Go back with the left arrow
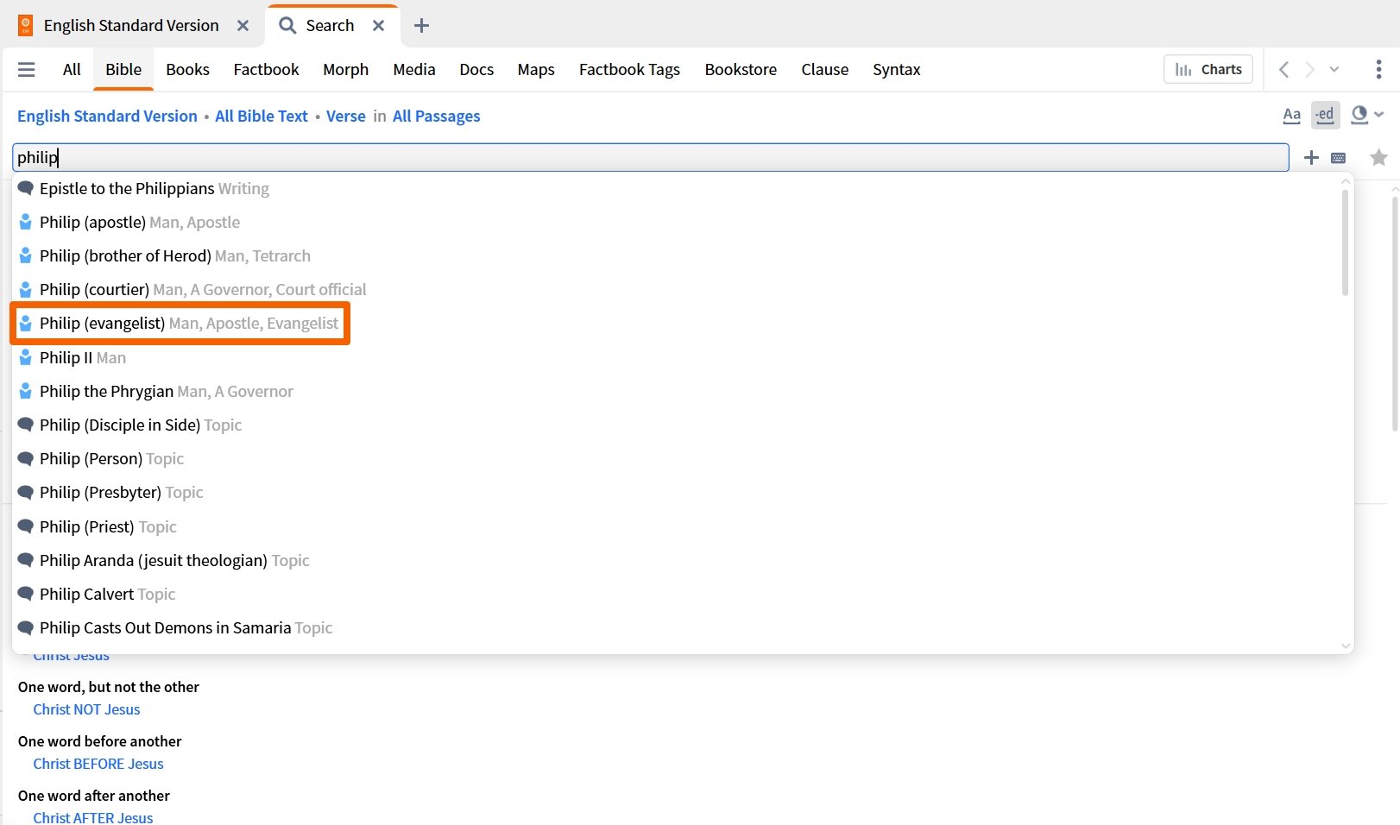This screenshot has height=825, width=1400. click(1283, 70)
